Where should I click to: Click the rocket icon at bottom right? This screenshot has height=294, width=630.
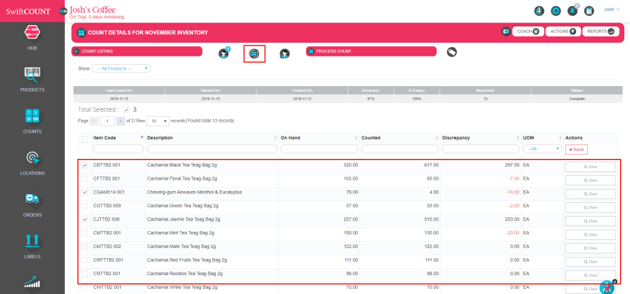tap(607, 287)
